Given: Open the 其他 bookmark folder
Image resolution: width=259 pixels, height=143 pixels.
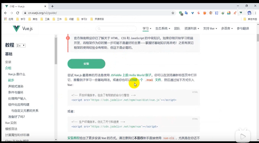Looking at the screenshot, I should point(33,19).
